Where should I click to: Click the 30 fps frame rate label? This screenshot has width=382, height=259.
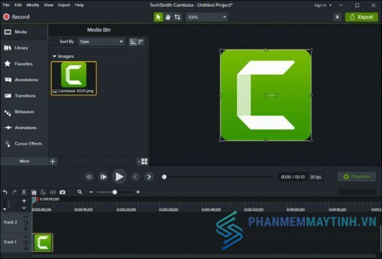click(316, 177)
